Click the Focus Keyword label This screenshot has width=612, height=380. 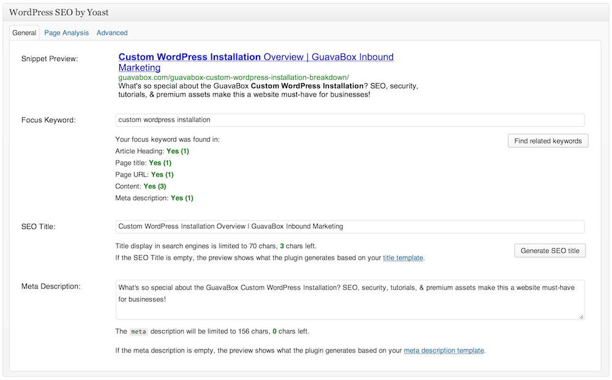pos(48,120)
